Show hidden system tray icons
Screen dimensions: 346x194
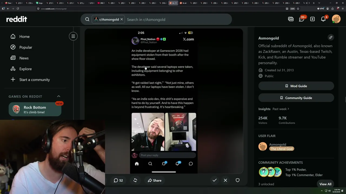coord(322,191)
